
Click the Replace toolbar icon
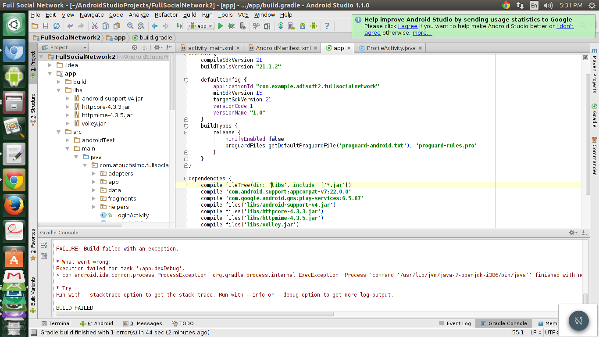click(x=140, y=26)
